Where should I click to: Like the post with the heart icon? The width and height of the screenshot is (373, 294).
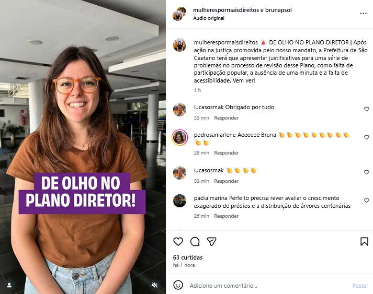(x=178, y=241)
